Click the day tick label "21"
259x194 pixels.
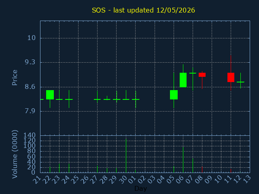coord(37,179)
